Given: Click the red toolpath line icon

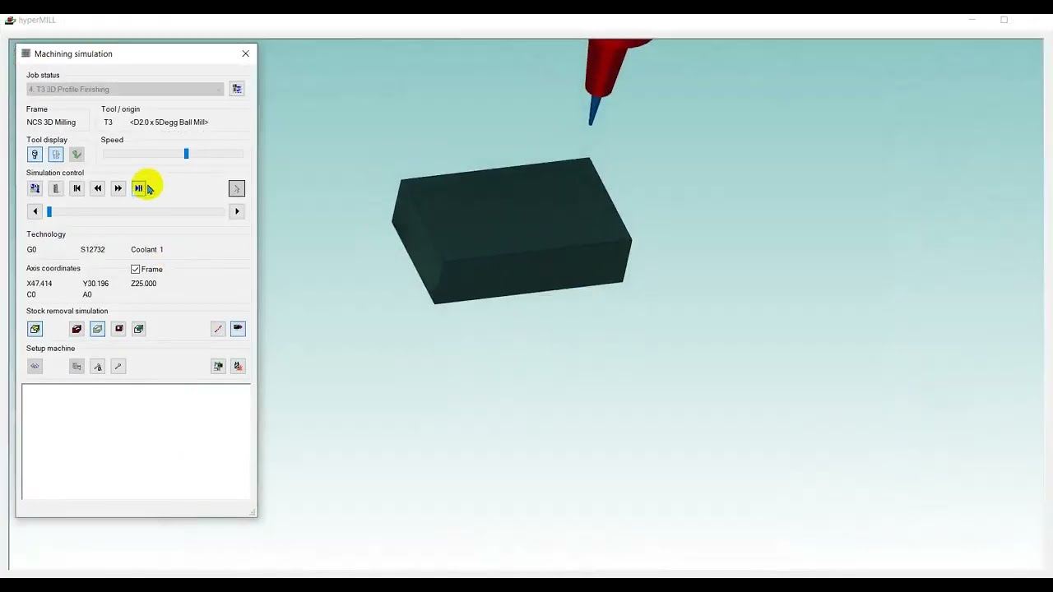Looking at the screenshot, I should pos(218,329).
